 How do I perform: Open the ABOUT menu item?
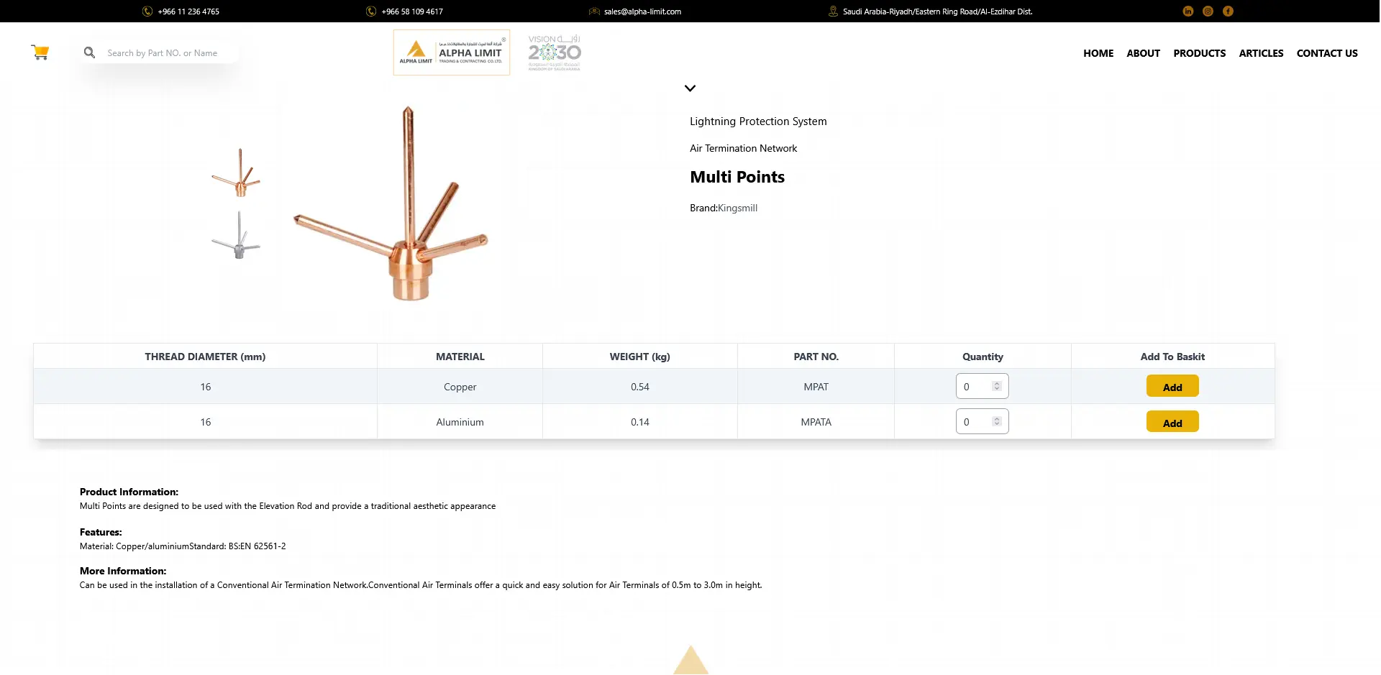tap(1144, 53)
